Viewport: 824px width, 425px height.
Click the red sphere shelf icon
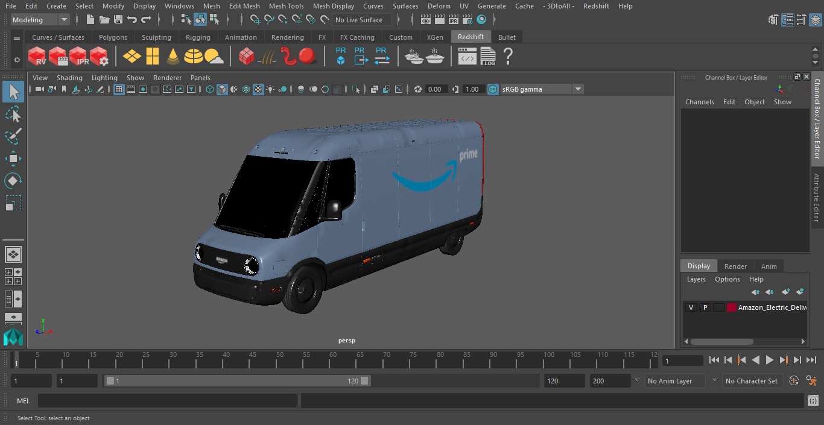click(x=308, y=57)
